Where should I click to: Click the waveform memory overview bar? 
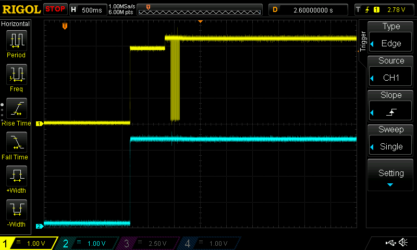pyautogui.click(x=200, y=10)
